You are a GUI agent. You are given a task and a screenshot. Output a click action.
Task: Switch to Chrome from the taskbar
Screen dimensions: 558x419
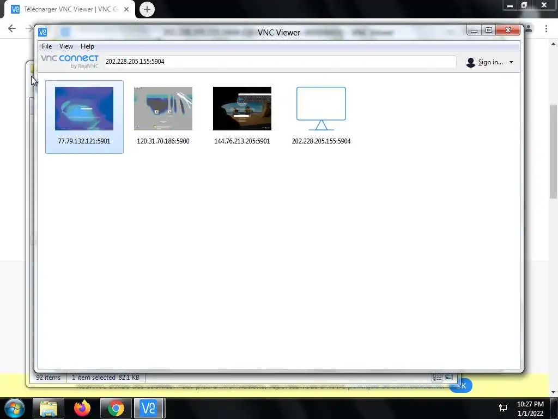coord(116,408)
